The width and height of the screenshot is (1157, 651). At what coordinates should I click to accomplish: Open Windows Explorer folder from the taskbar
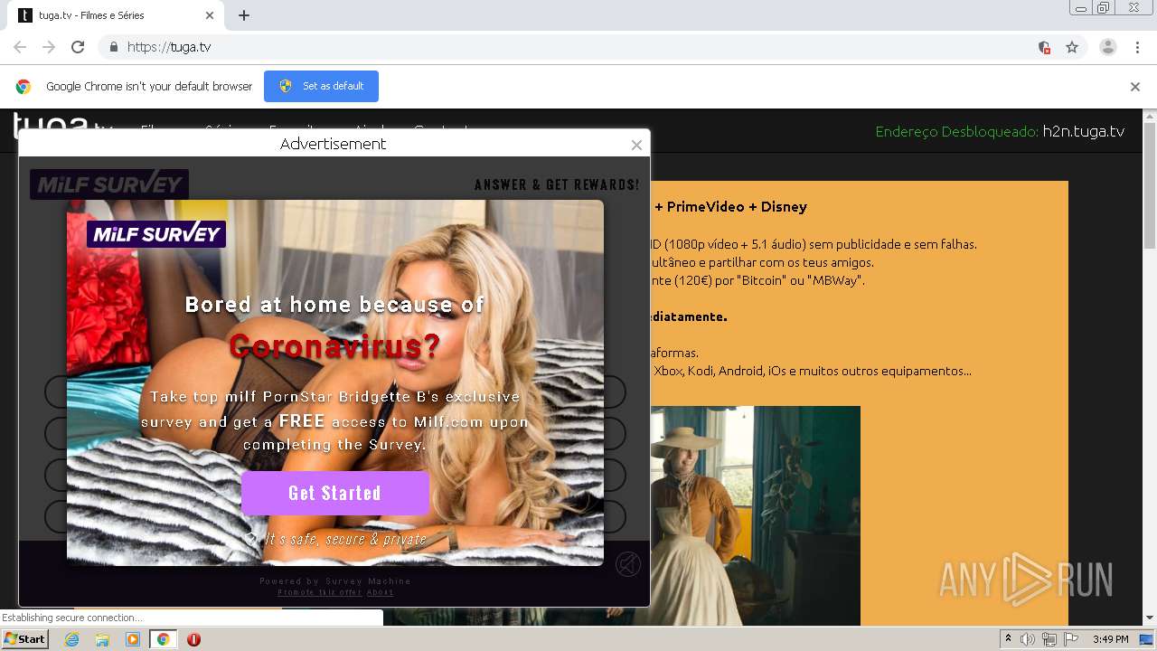click(102, 639)
